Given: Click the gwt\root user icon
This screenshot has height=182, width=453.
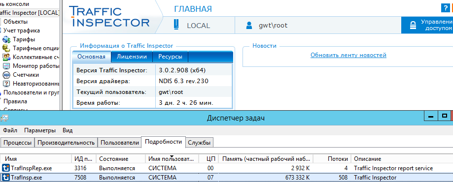Looking at the screenshot, I should click(249, 26).
